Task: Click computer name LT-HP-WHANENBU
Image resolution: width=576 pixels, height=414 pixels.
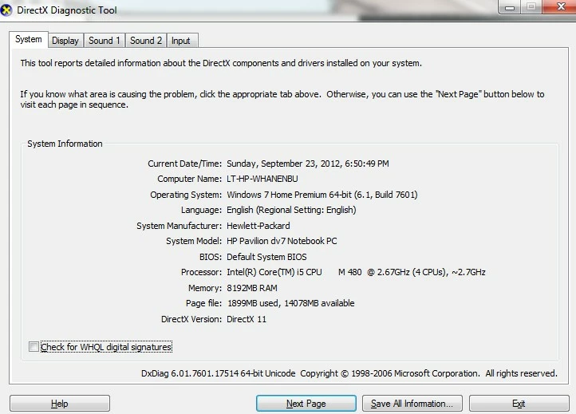Action: tap(262, 179)
